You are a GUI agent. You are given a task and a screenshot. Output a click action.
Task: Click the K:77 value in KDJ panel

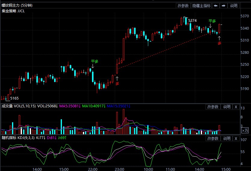click(x=41, y=138)
